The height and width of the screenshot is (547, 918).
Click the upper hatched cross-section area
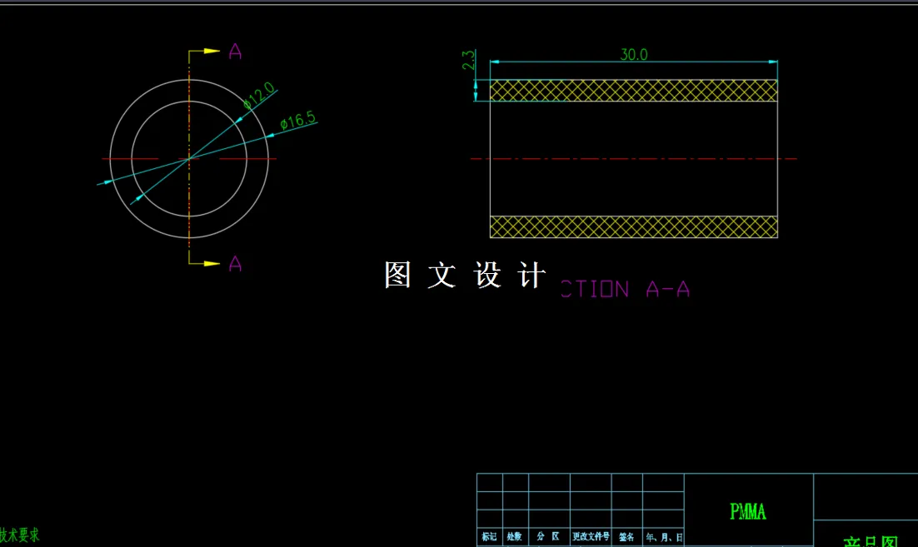pos(633,89)
